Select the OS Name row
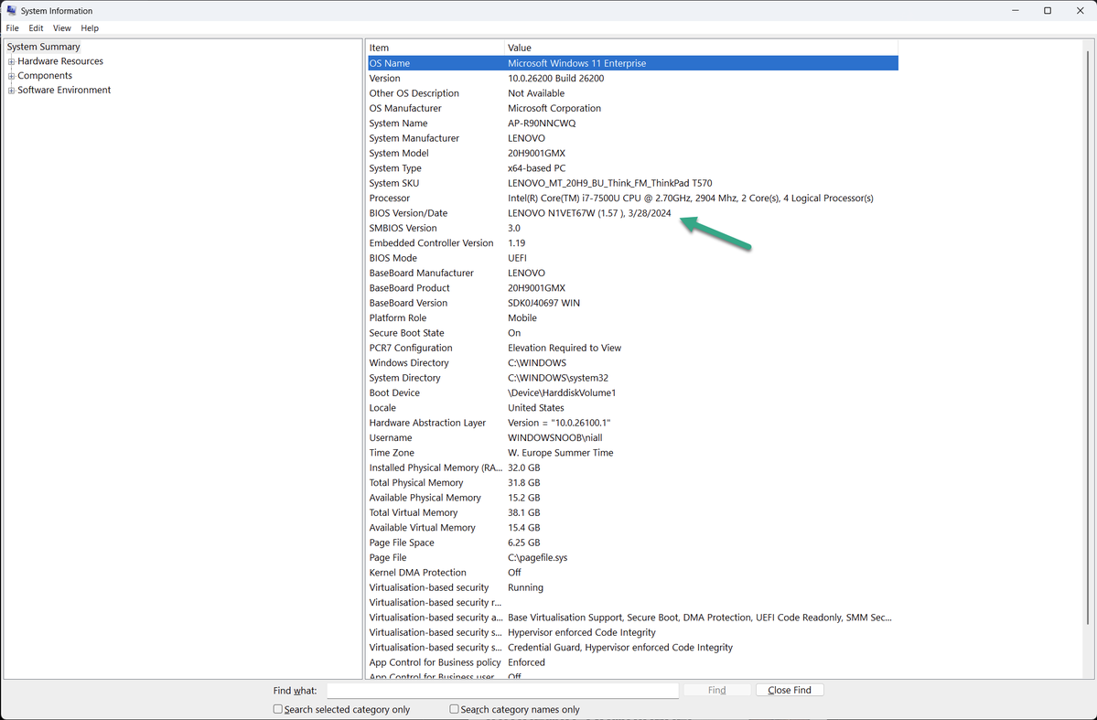Screen dimensions: 1097x720 click(x=632, y=63)
